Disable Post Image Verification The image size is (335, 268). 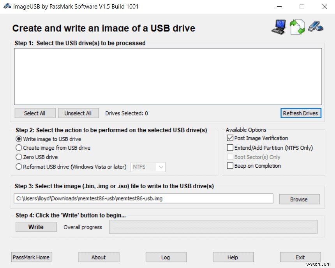230,138
